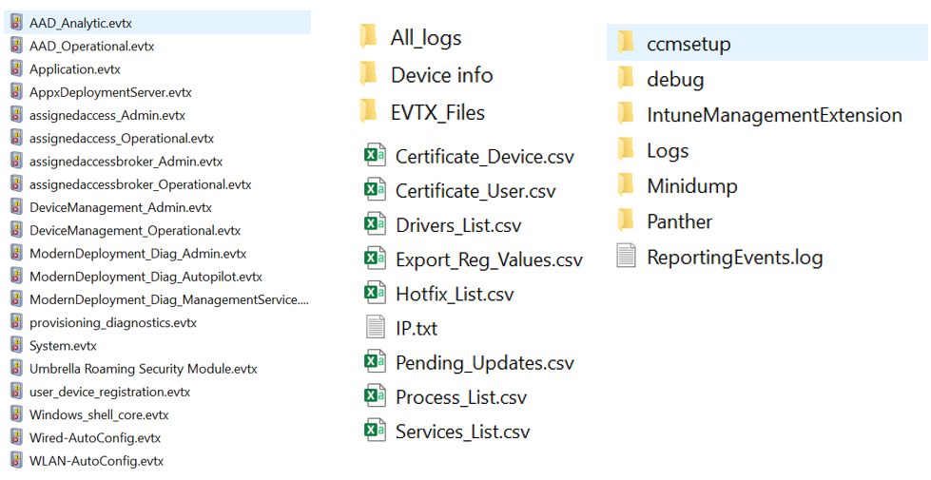Select the Panther folder name

[680, 221]
